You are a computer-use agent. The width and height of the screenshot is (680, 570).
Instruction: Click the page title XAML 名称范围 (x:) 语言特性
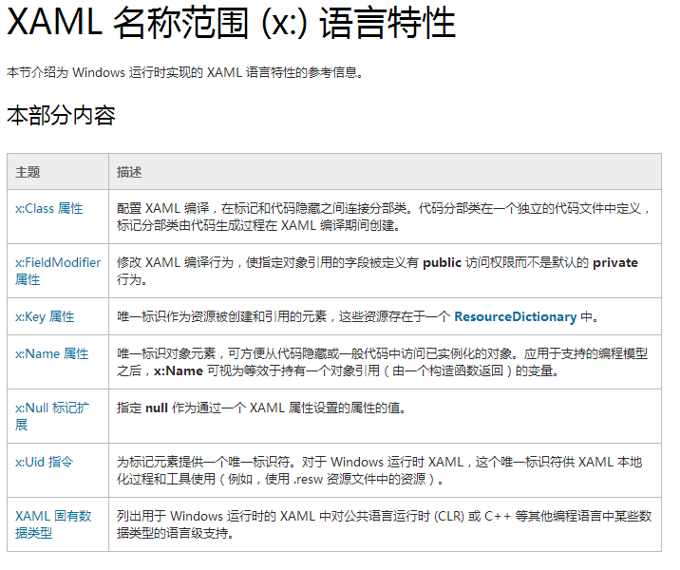click(231, 22)
